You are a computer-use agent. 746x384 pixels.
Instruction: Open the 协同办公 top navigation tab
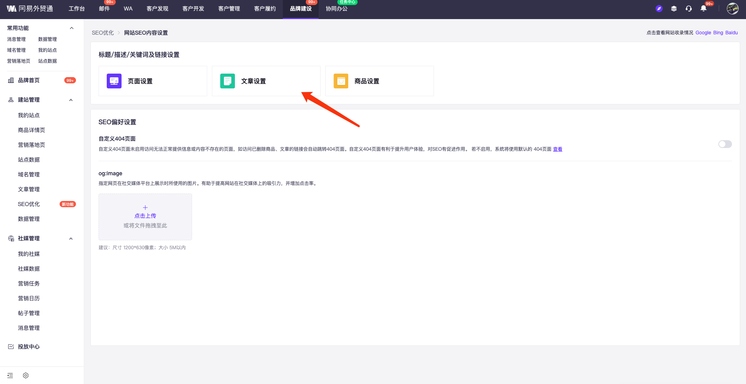(337, 9)
